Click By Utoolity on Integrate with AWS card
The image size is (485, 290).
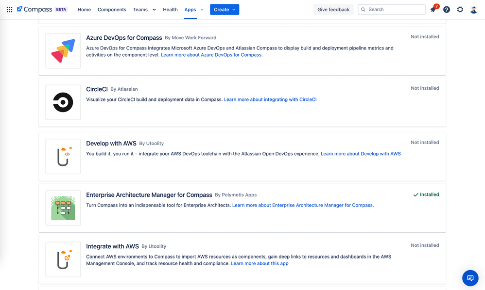coord(154,246)
